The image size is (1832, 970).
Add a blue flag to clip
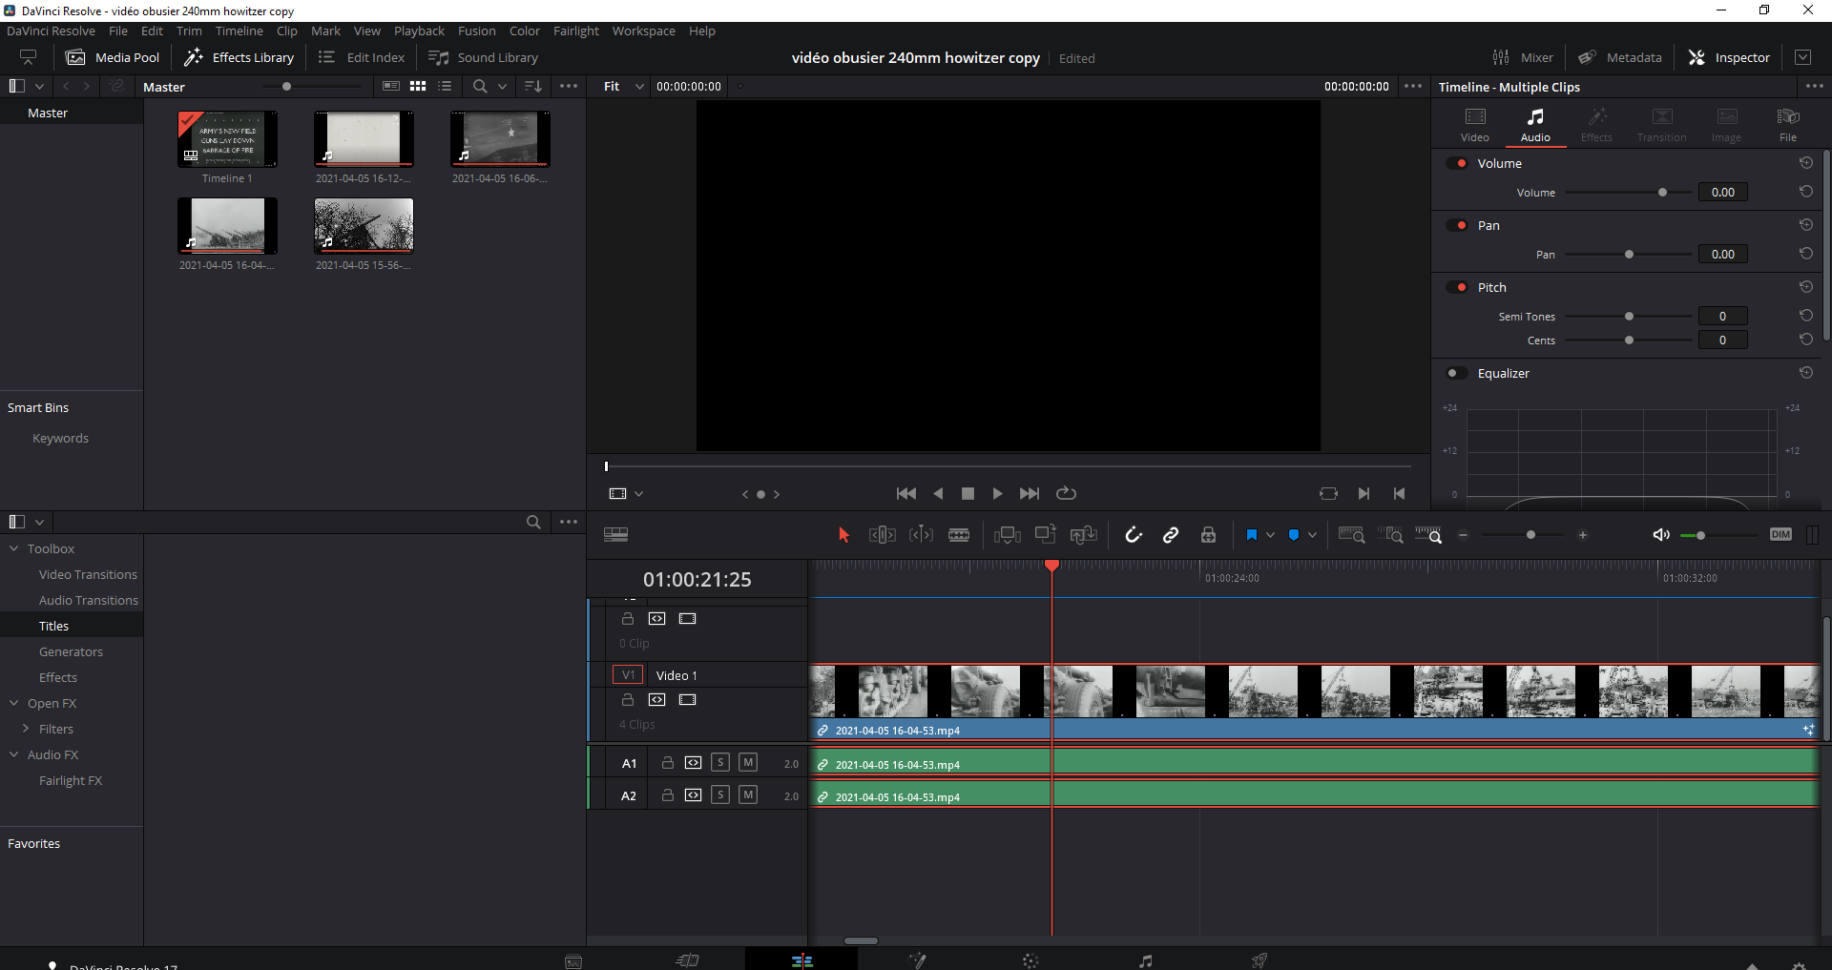tap(1251, 535)
